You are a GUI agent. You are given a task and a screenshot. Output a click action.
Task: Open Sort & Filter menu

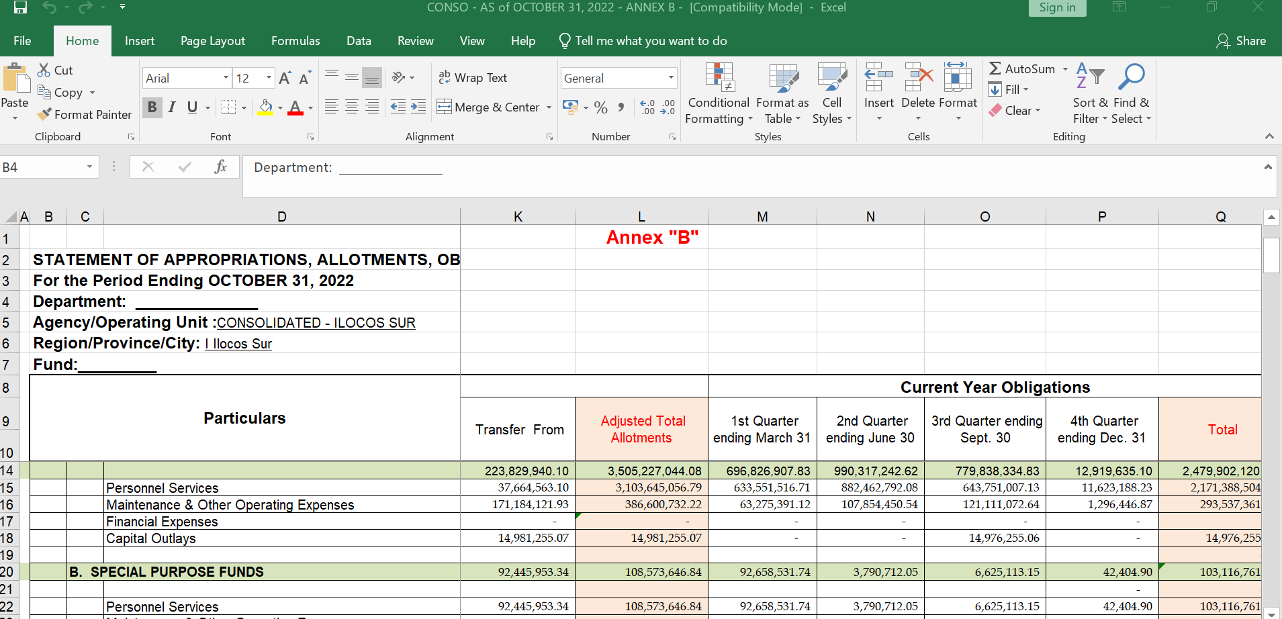coord(1090,94)
